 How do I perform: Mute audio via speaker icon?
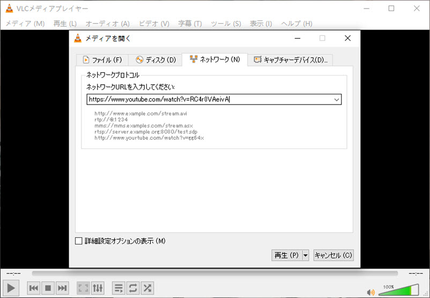[x=371, y=292]
